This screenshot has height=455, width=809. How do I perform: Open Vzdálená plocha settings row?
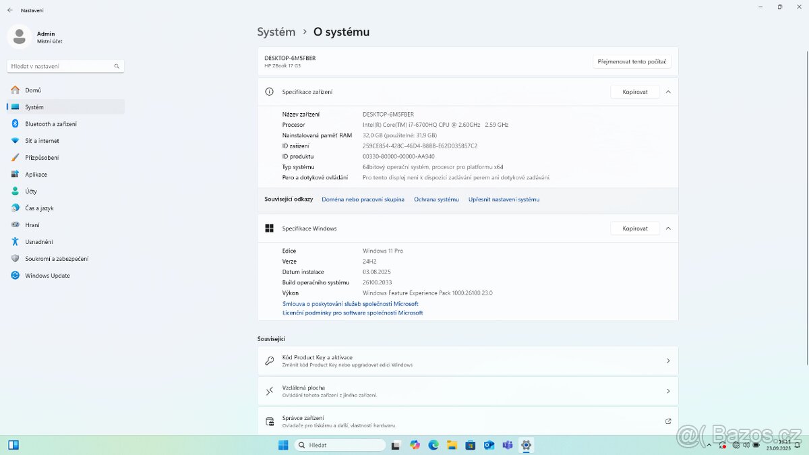[467, 391]
